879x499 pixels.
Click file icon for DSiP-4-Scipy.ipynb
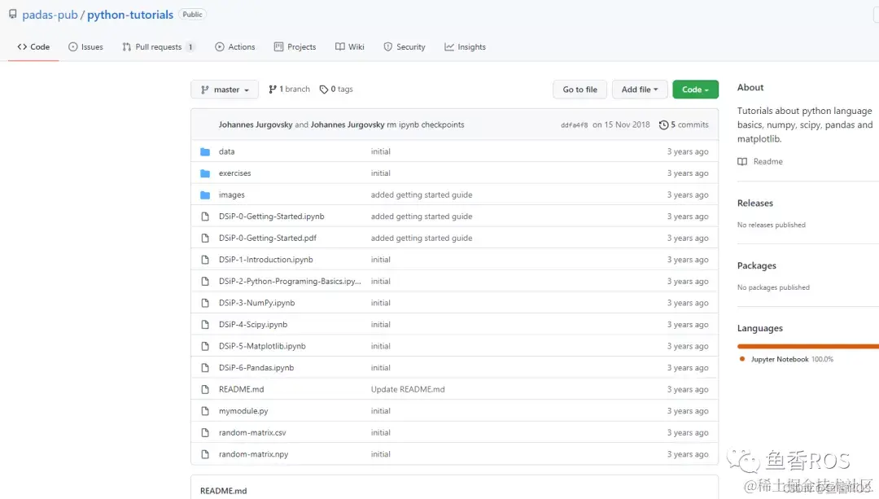(205, 325)
